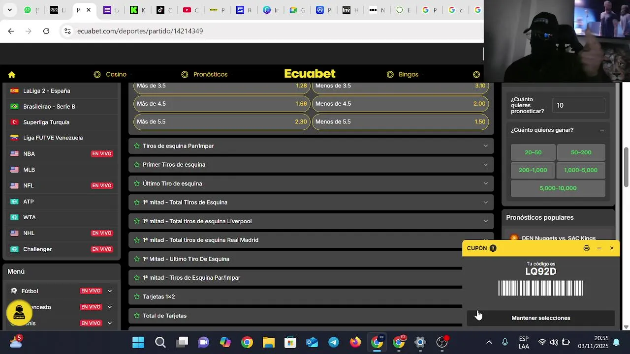Screen dimensions: 630x354
Task: Star the Total de Tarjetas market
Action: click(137, 316)
